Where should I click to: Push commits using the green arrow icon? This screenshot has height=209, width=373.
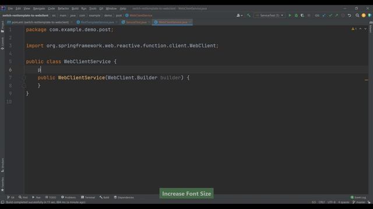click(x=336, y=16)
